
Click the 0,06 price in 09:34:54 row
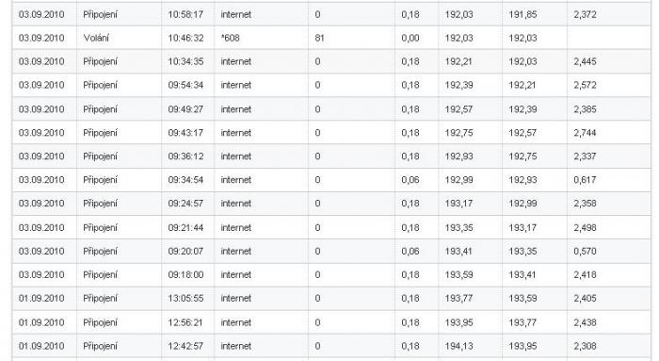pyautogui.click(x=410, y=180)
